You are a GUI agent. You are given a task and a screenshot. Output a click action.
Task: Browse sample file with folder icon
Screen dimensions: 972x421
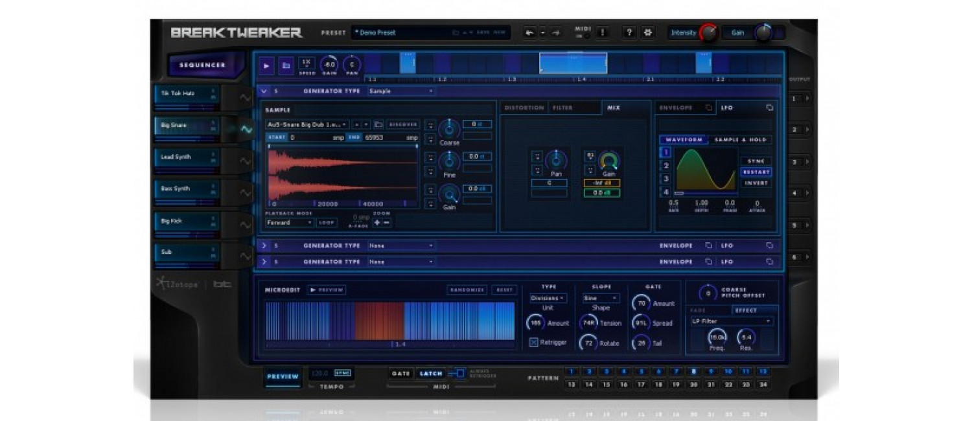click(378, 124)
